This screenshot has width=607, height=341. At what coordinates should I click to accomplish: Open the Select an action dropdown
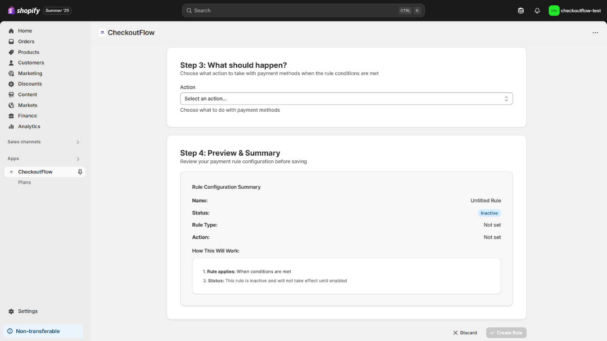[346, 99]
